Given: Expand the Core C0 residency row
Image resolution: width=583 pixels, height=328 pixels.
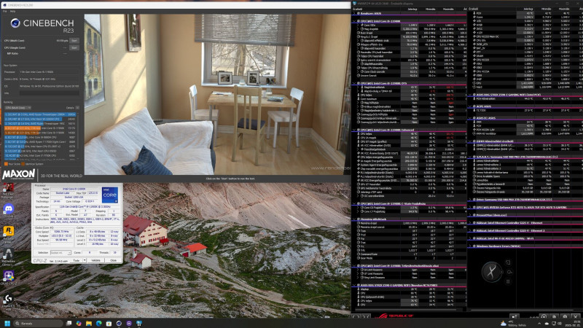Looking at the screenshot, I should tap(358, 208).
